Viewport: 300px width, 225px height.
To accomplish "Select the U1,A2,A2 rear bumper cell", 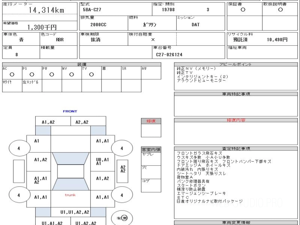I will (88, 221).
